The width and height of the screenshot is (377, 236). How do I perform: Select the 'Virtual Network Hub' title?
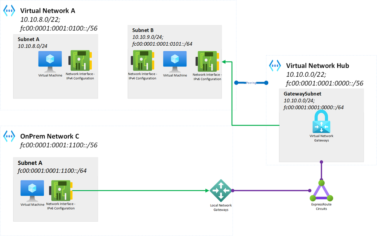318,65
